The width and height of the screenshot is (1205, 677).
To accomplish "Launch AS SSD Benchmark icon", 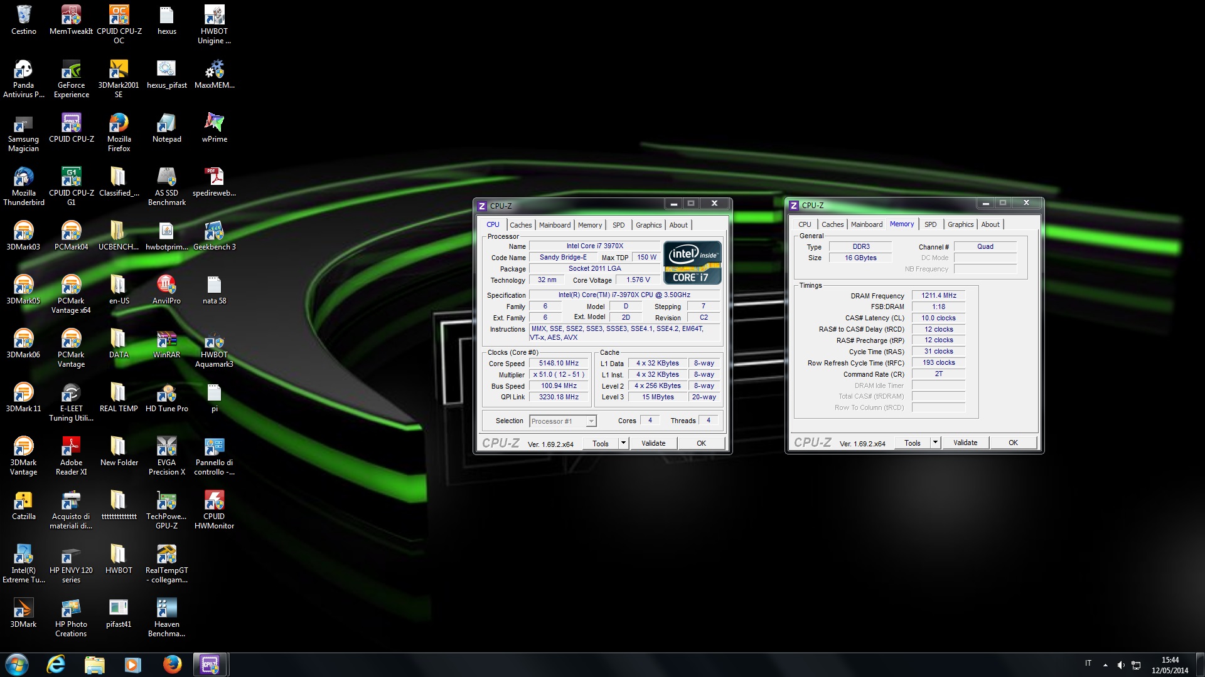I will tap(166, 186).
